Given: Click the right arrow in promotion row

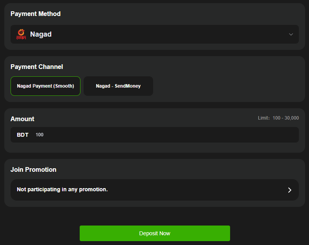Looking at the screenshot, I should click(289, 190).
